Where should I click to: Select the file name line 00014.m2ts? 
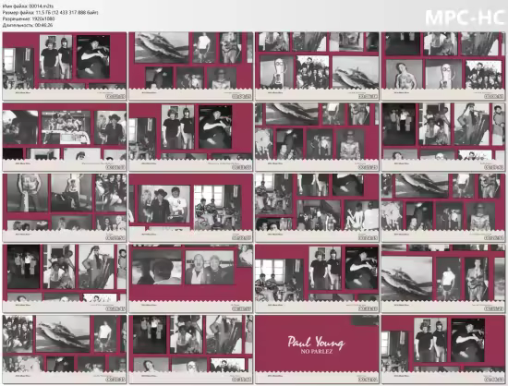(x=23, y=6)
